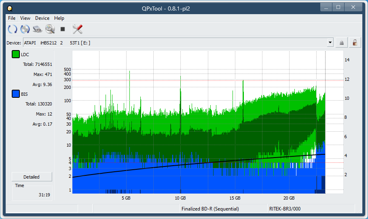368x219 pixels.
Task: Stop the test with the black square
Action: pyautogui.click(x=63, y=29)
